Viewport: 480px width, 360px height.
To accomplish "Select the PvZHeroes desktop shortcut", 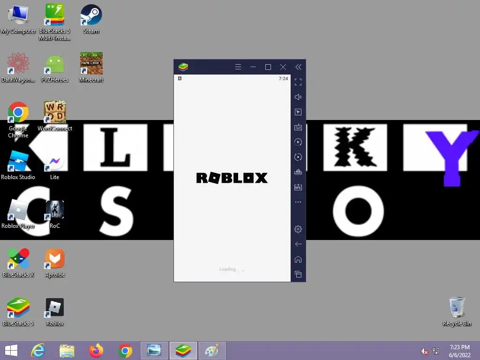I will coord(55,68).
